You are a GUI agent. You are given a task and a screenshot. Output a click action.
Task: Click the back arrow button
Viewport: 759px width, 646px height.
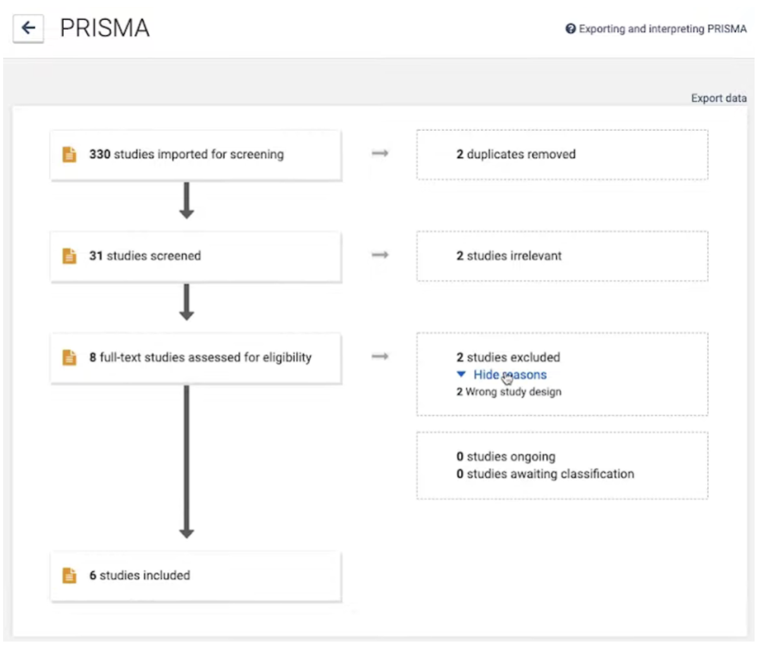28,28
